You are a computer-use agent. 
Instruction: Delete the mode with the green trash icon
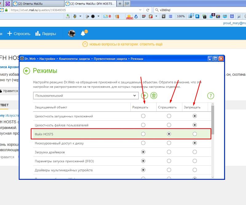tap(154, 95)
